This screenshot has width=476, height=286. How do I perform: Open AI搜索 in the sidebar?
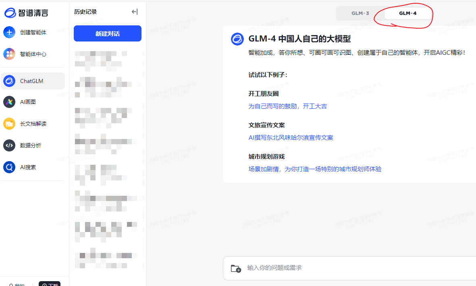tap(20, 167)
